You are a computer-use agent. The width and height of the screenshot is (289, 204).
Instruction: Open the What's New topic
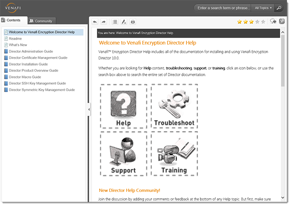point(18,45)
